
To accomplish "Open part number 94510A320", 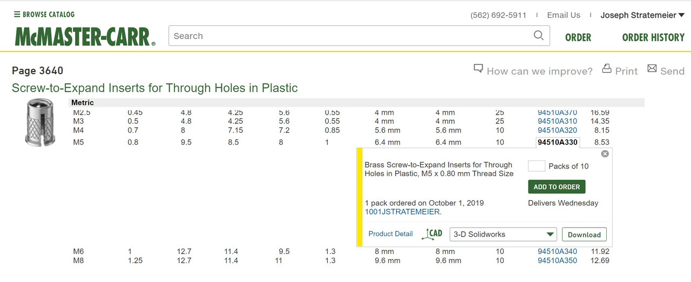I will point(557,130).
